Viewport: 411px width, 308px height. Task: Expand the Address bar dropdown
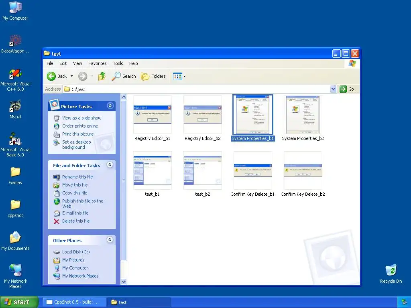click(333, 89)
